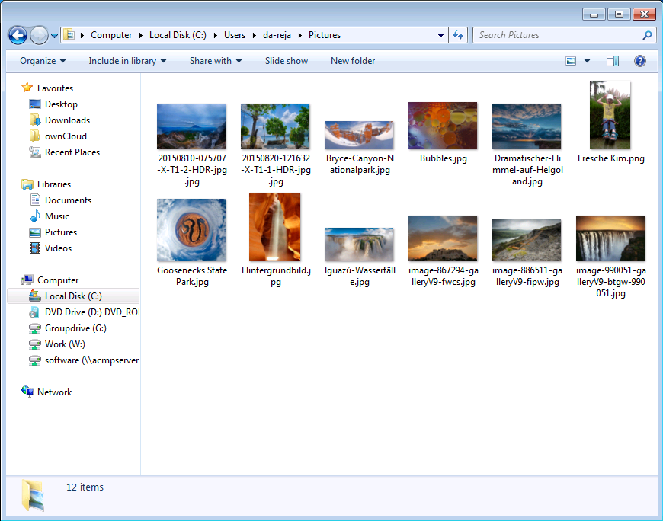The width and height of the screenshot is (663, 521).
Task: Click the Change your view icon
Action: (x=571, y=61)
